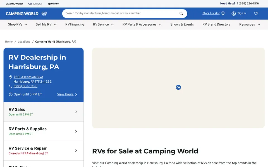Open the RV Brand Directory

(x=216, y=24)
